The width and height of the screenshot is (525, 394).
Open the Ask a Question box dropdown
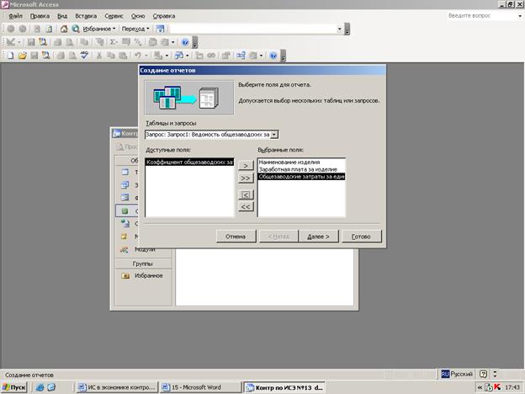click(520, 16)
